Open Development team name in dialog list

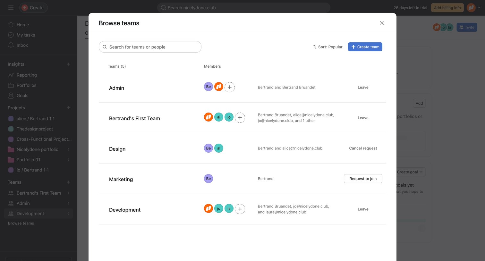point(125,210)
